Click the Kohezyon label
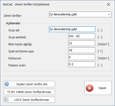The image size is (115, 106). 15,58
